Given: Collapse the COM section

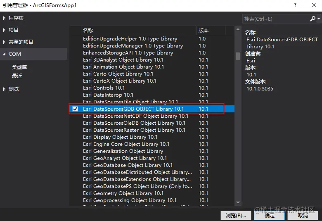Looking at the screenshot, I should tap(4, 54).
